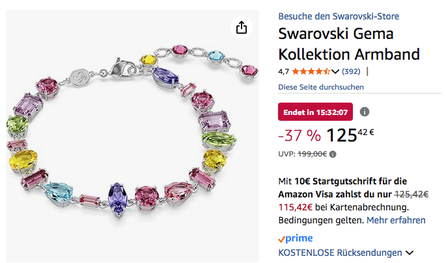Screen dimensions: 446x263
Task: Click the red 115,42€ card price
Action: pos(297,207)
